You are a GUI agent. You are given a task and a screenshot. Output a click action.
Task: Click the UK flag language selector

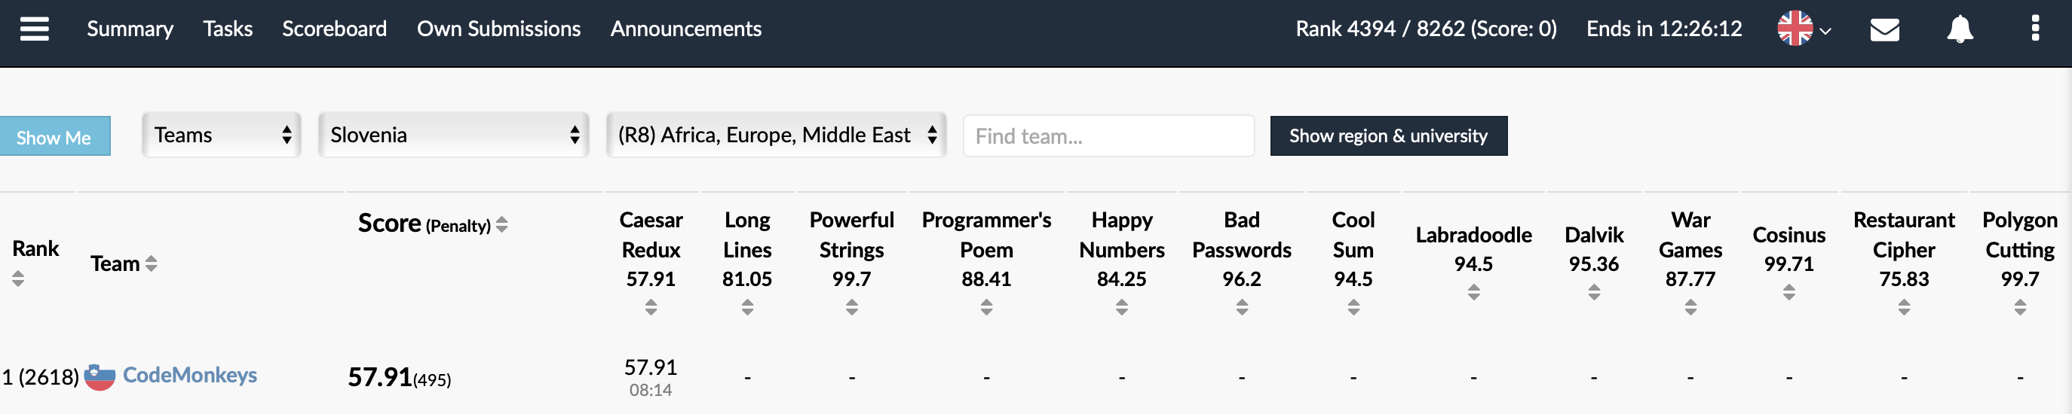click(x=1804, y=29)
